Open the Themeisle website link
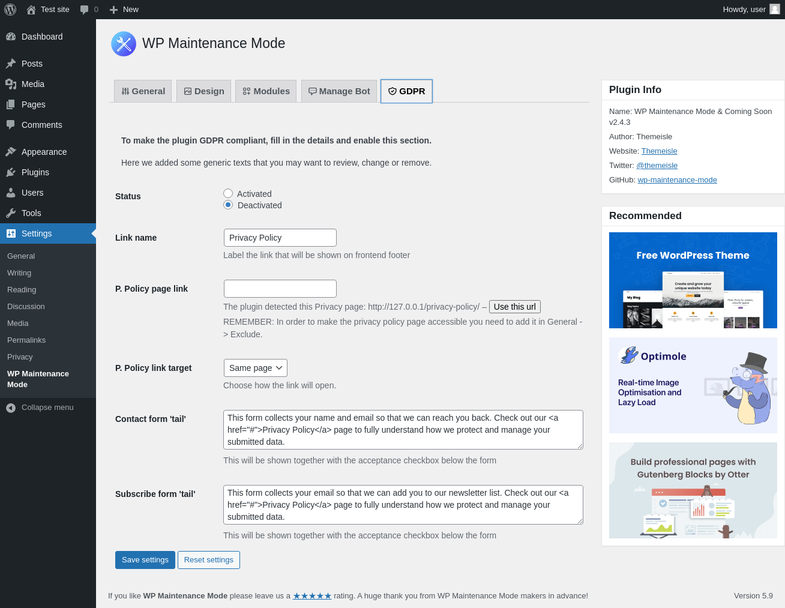The image size is (785, 608). click(x=659, y=151)
